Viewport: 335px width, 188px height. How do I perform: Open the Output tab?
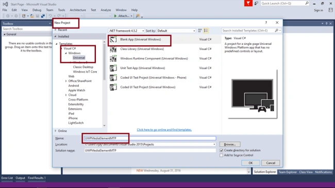[20, 178]
